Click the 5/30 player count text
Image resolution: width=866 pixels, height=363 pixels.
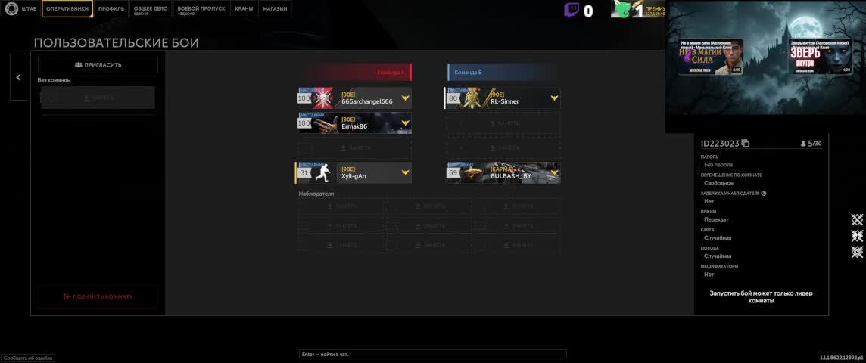point(815,144)
